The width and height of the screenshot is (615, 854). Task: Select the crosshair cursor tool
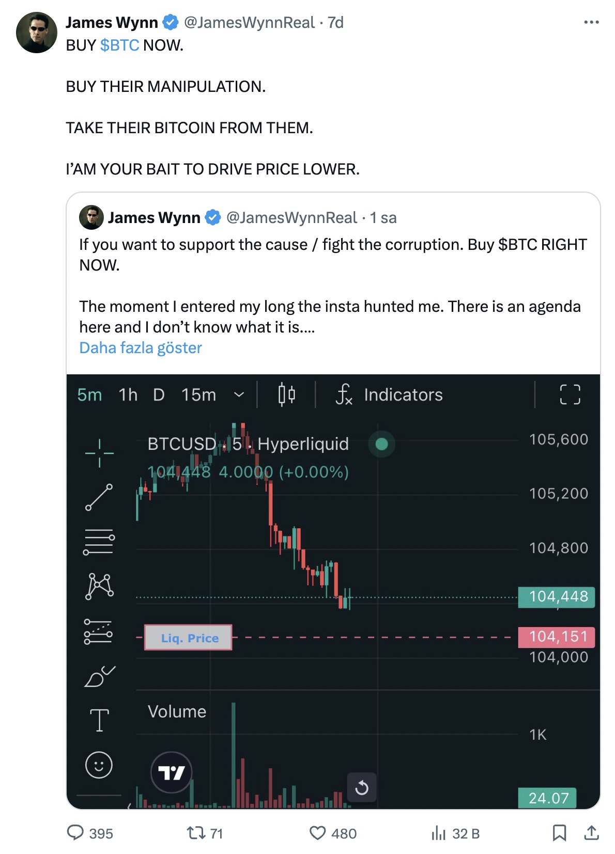(99, 453)
